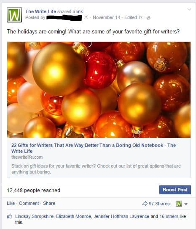Open the 22 Gifts for Writers article title
The image size is (196, 229).
click(x=94, y=148)
